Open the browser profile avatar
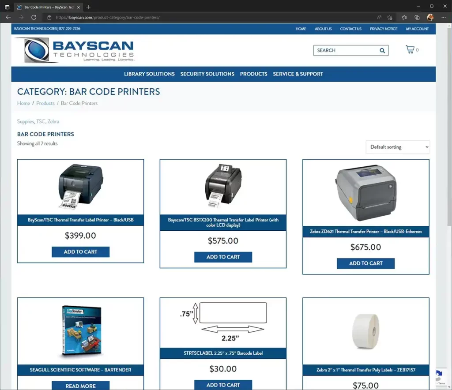The width and height of the screenshot is (452, 390). (430, 17)
